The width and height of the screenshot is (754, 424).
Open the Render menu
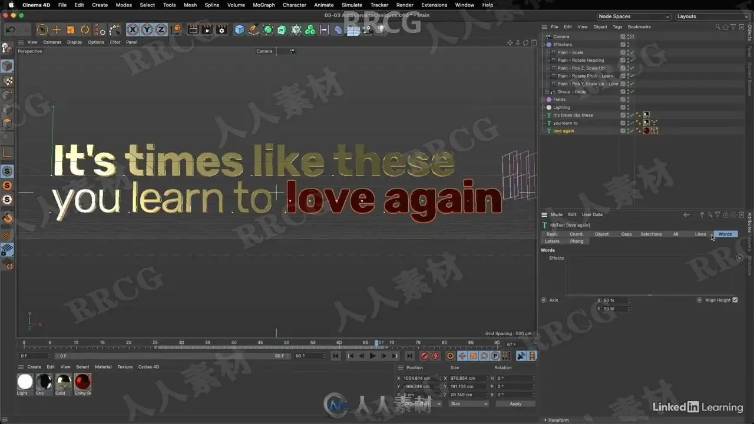point(405,5)
